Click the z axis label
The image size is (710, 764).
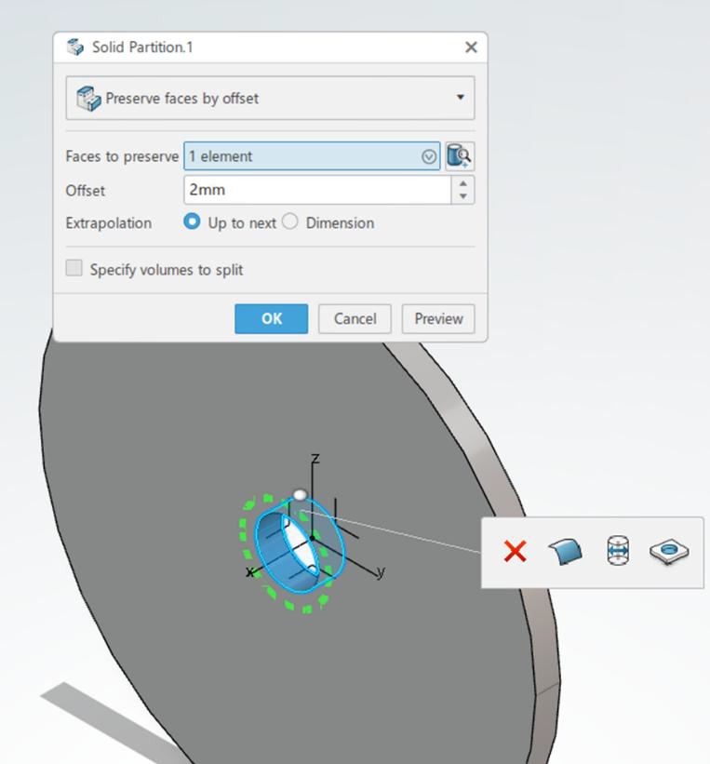[x=315, y=459]
